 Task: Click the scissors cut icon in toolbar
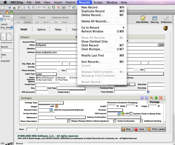coord(24,8)
